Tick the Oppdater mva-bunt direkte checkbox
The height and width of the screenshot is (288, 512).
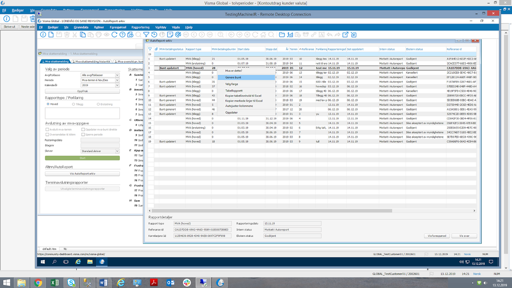point(83,130)
